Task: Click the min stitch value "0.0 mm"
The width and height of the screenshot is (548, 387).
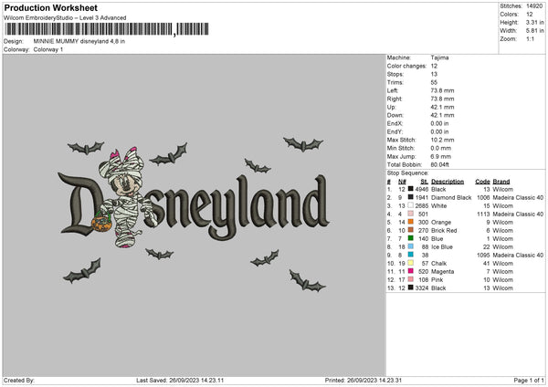Action: point(441,148)
